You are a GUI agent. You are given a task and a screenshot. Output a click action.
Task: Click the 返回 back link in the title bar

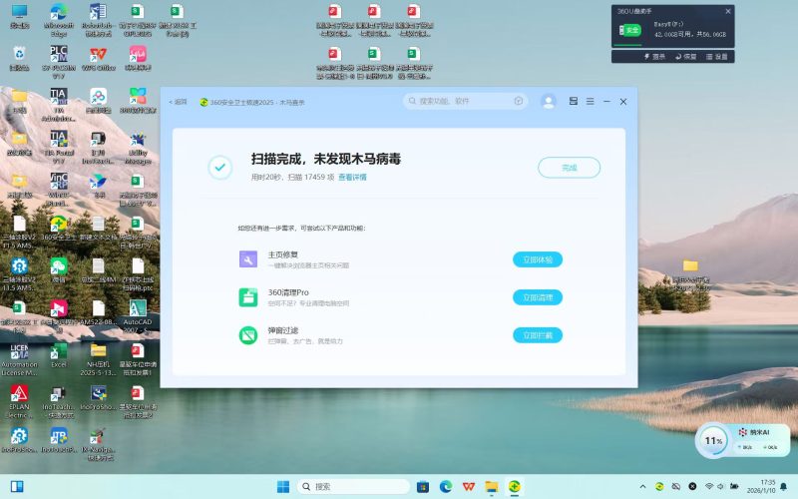(180, 101)
